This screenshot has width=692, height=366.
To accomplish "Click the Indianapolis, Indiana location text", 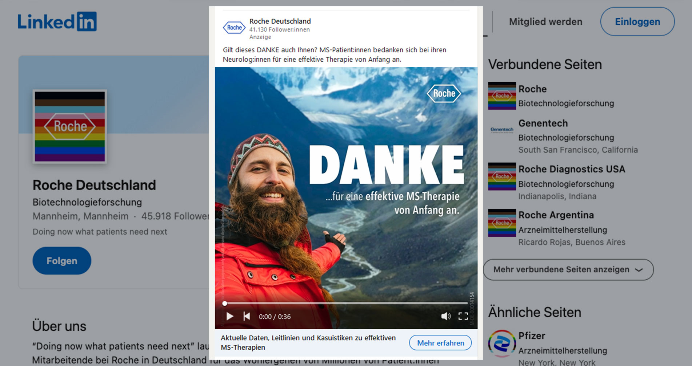I will click(x=557, y=196).
